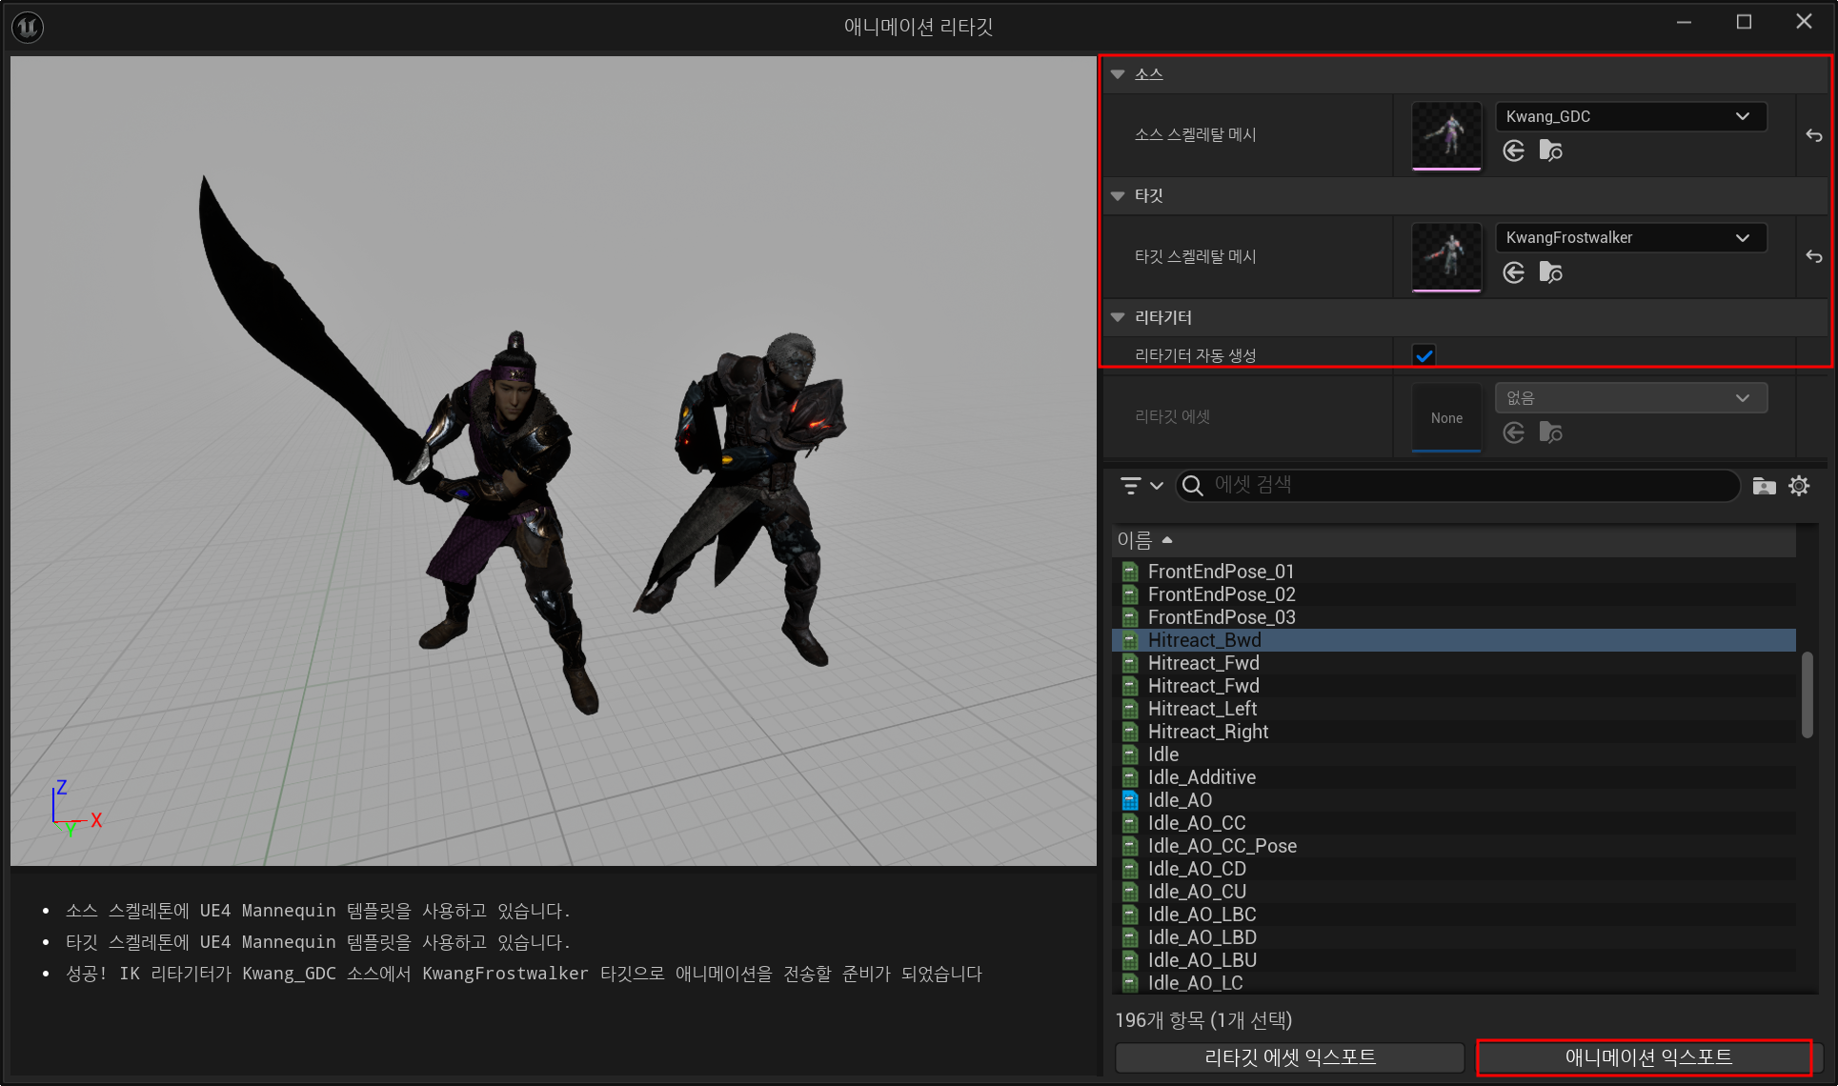Screen dimensions: 1838x1086
Task: Click the save search folder icon
Action: click(x=1764, y=486)
